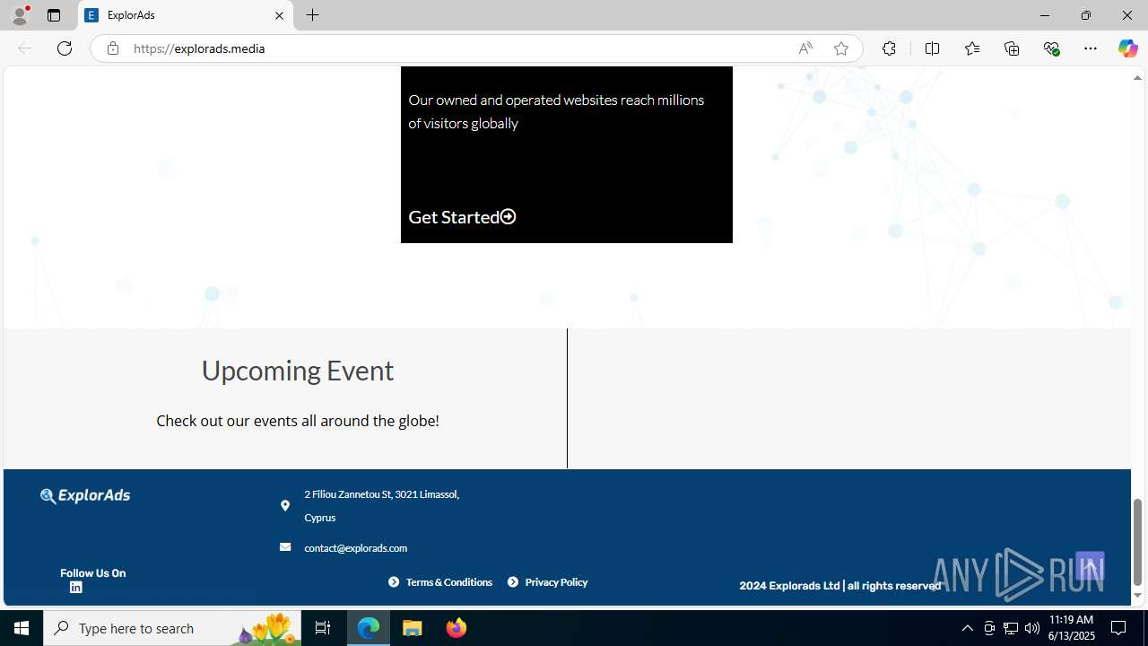Viewport: 1148px width, 646px height.
Task: Open Copilot sidebar icon
Action: click(1127, 48)
